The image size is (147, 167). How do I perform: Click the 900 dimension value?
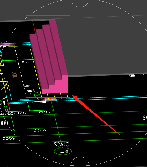[22, 113]
